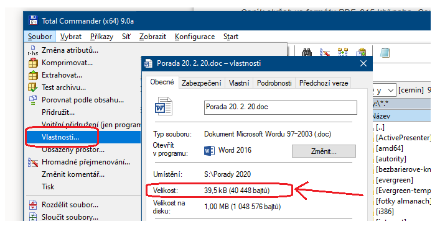445x247 pixels.
Task: Choose Přidružit menu entry
Action: click(58, 112)
